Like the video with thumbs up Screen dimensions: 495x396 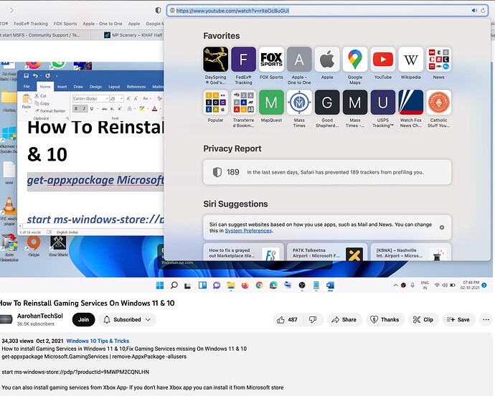click(x=287, y=319)
